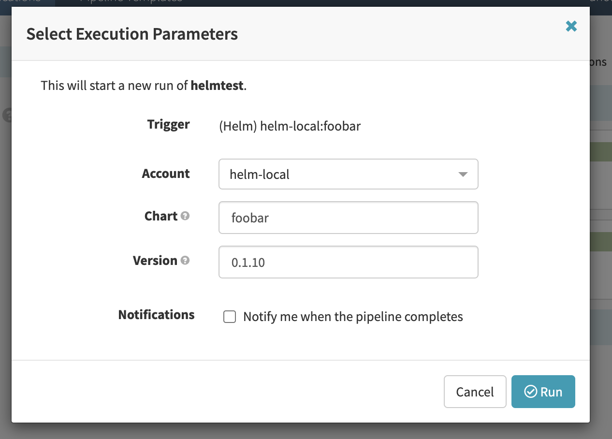This screenshot has width=612, height=439.
Task: Click 'Notify me when the pipeline completes' label
Action: tap(353, 317)
